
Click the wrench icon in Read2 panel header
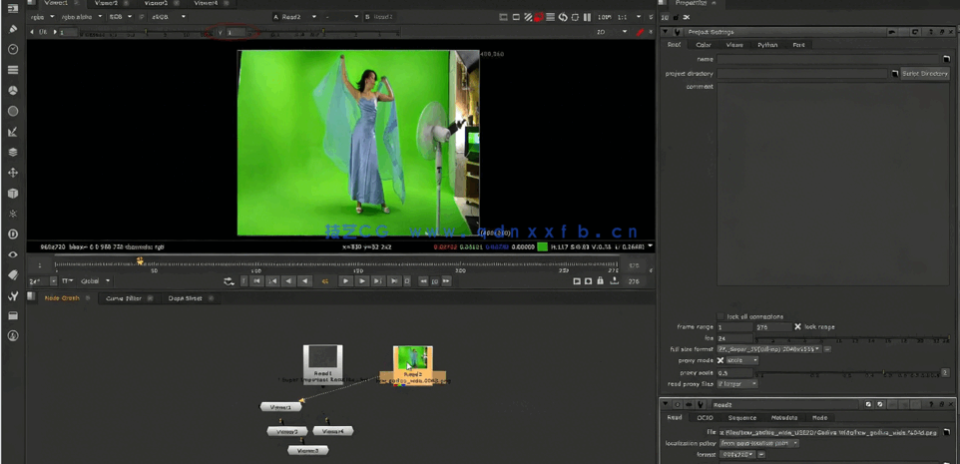point(700,404)
